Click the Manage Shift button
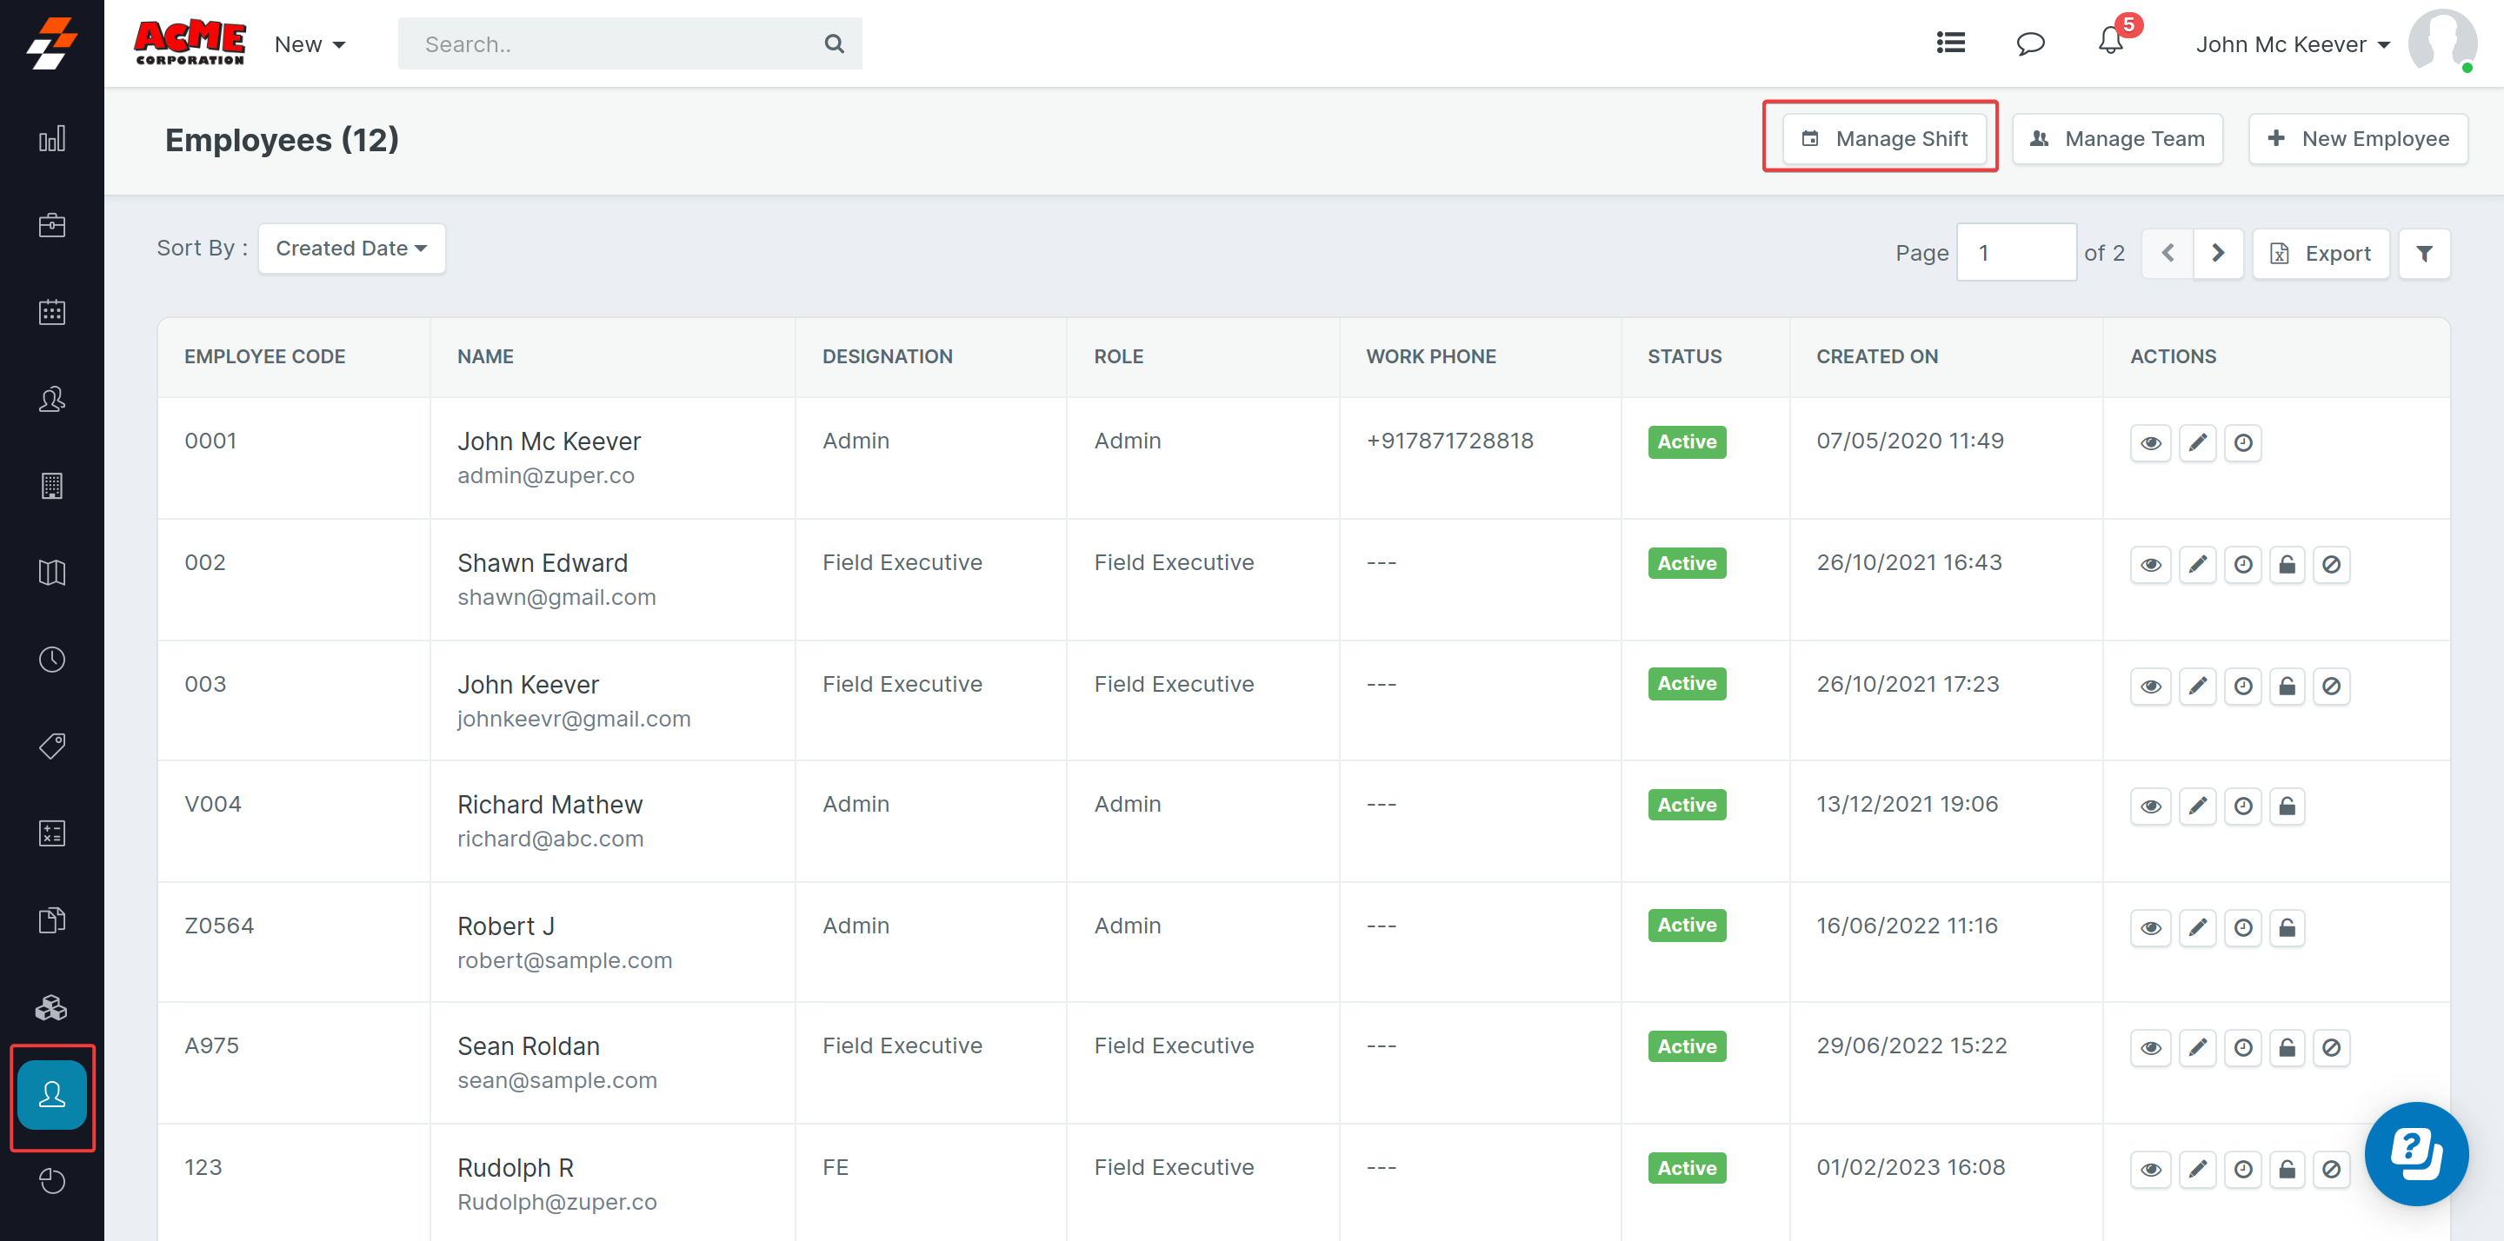2504x1241 pixels. click(1883, 139)
